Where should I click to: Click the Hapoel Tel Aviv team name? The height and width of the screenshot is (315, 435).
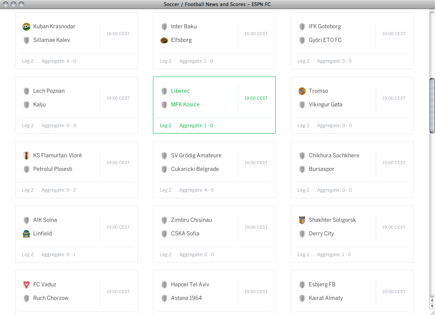click(190, 284)
